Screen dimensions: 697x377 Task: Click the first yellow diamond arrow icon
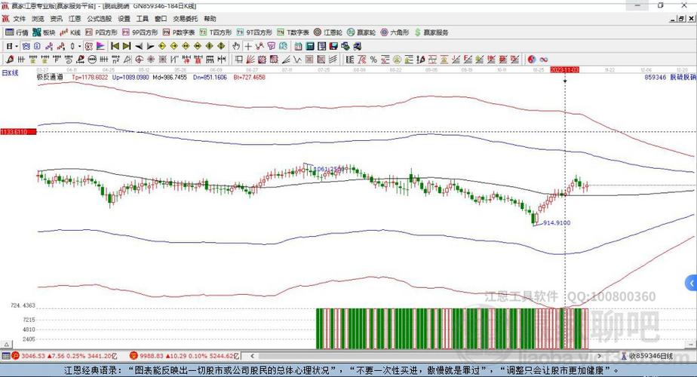pos(162,46)
